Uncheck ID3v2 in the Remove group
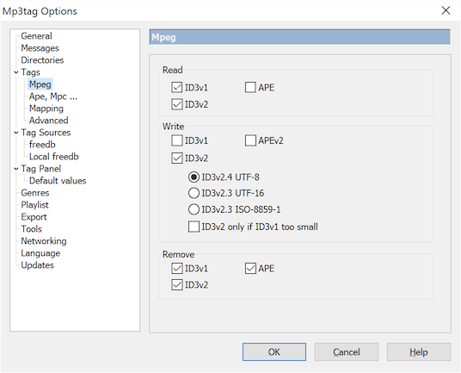461x373 pixels. tap(176, 284)
